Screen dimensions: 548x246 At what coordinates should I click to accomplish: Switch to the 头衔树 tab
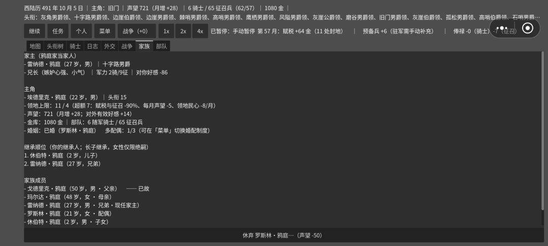[x=55, y=46]
